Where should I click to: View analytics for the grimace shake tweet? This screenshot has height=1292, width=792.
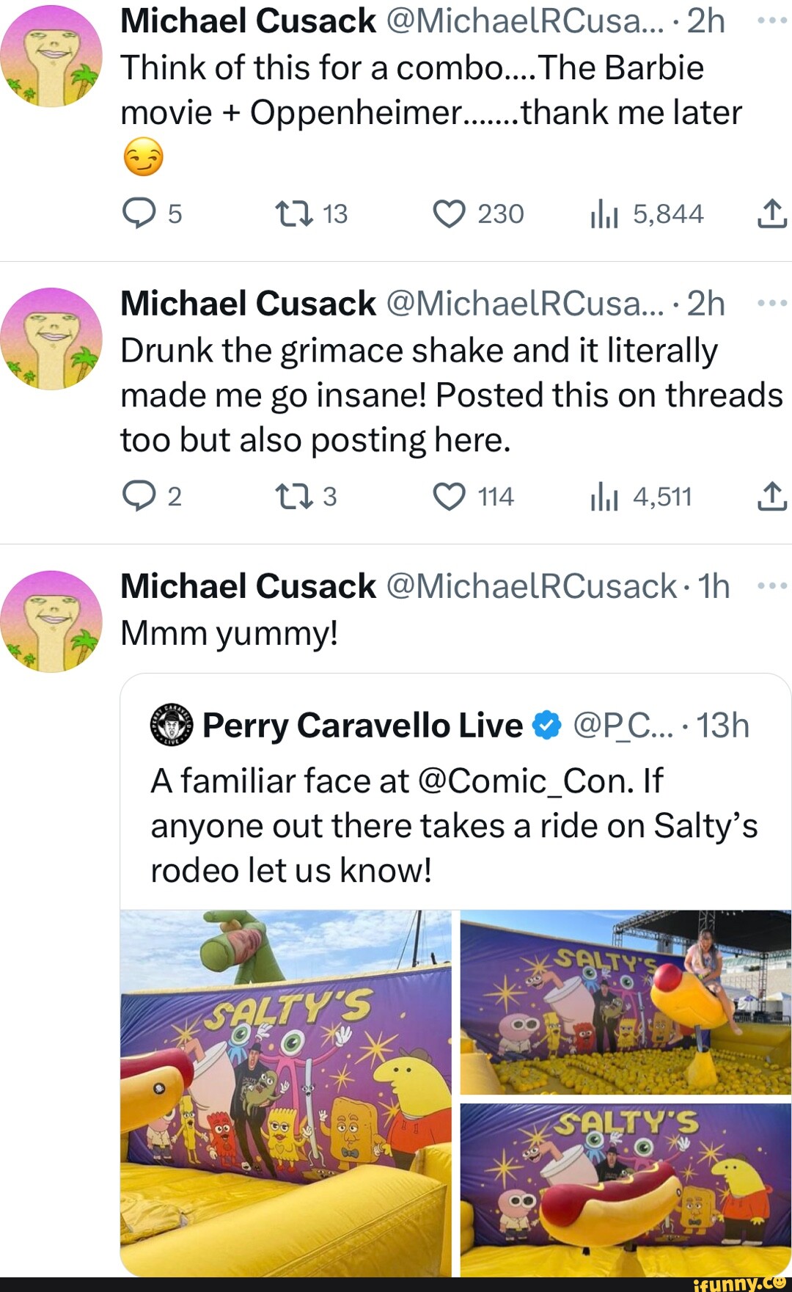605,497
